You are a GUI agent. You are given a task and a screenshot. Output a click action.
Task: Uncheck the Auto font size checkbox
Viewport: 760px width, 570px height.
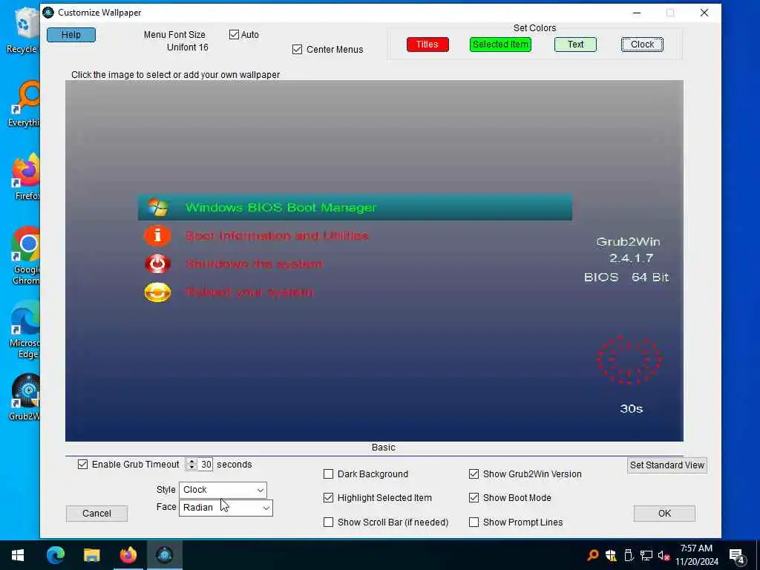234,34
